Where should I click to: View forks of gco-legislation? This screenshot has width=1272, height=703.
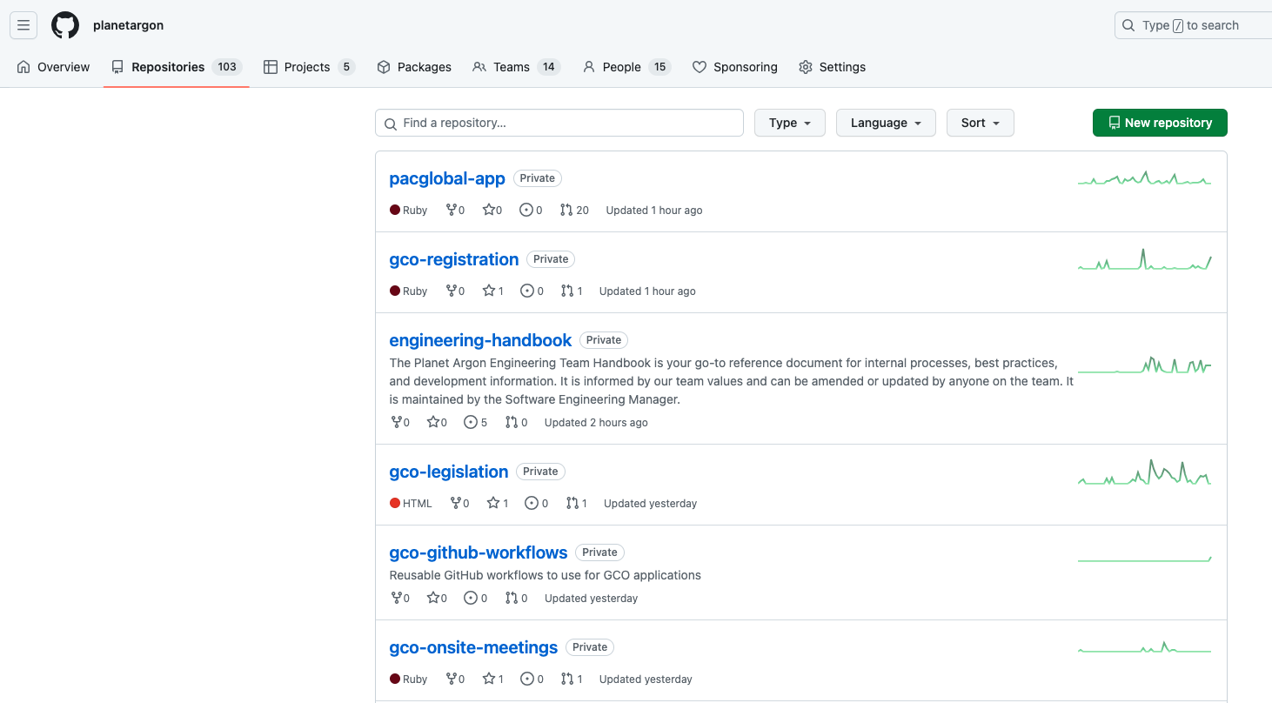click(459, 503)
